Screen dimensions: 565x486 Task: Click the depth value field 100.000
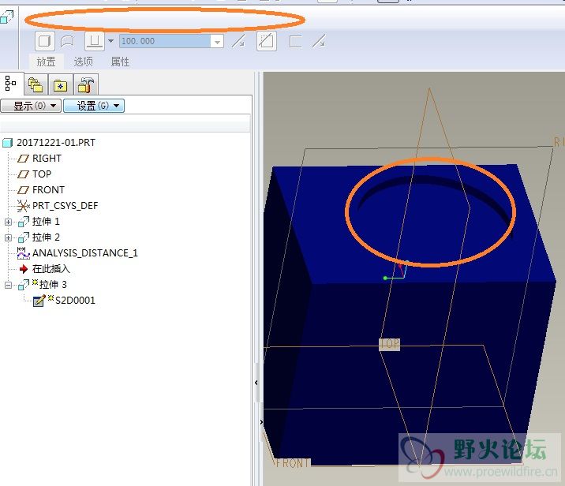pyautogui.click(x=165, y=41)
